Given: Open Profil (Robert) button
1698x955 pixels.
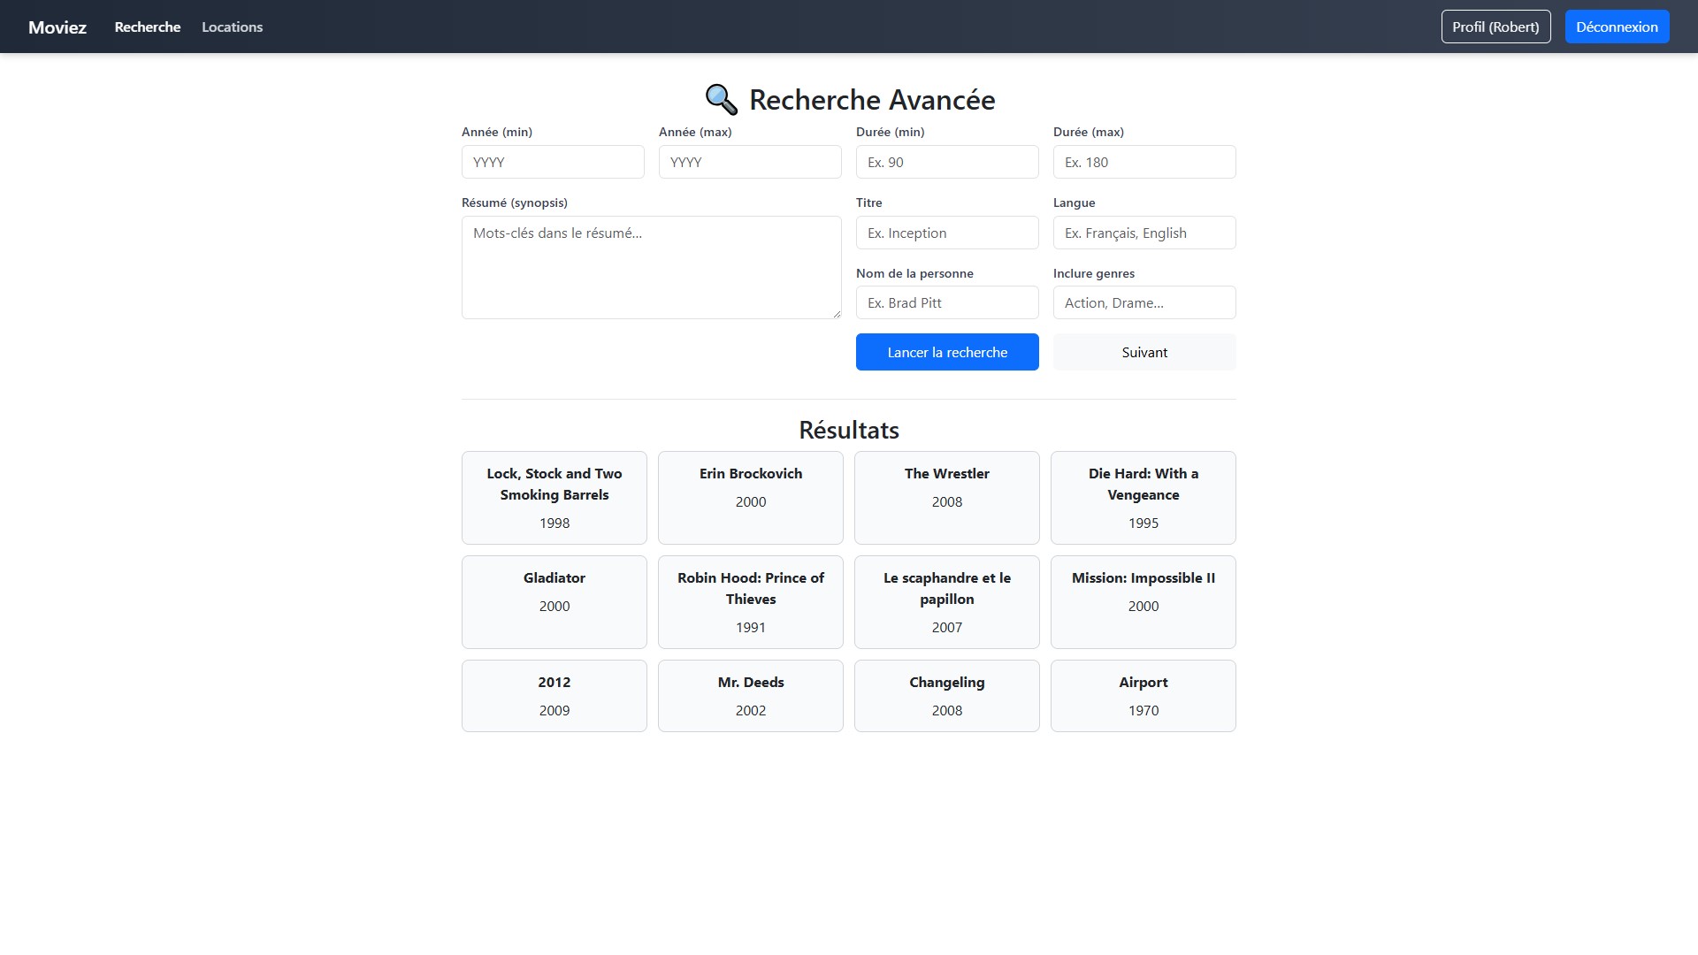Looking at the screenshot, I should click(x=1495, y=27).
